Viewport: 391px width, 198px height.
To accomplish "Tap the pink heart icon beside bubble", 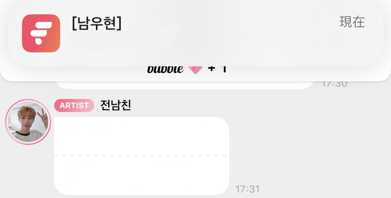I will click(x=195, y=70).
